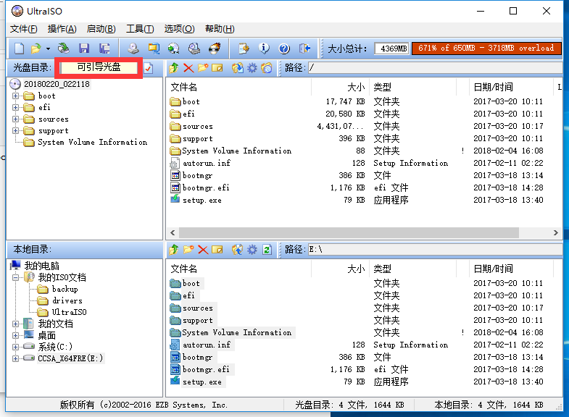Image resolution: width=569 pixels, height=417 pixels.
Task: Expand the efi folder in disc tree
Action: point(15,107)
